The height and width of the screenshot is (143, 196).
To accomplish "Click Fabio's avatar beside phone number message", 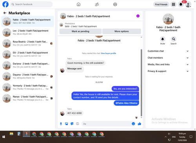I will (x=62, y=114).
